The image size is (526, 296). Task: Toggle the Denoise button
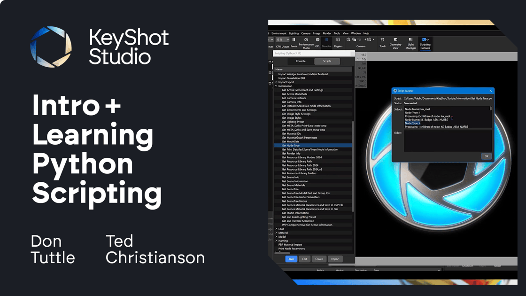tap(326, 42)
